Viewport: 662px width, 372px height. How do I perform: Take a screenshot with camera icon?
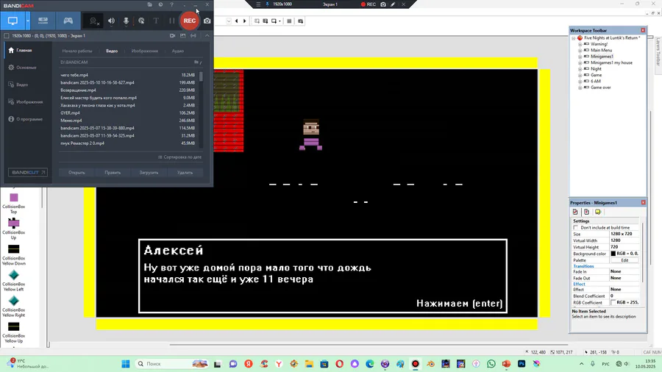pyautogui.click(x=207, y=21)
